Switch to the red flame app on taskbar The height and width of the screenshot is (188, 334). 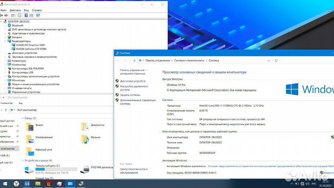click(49, 183)
